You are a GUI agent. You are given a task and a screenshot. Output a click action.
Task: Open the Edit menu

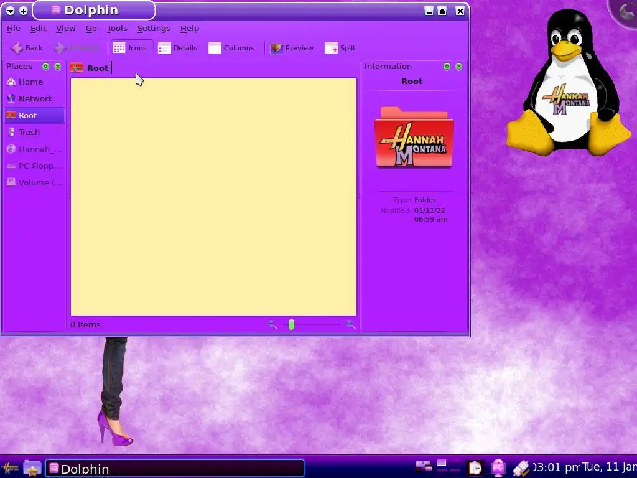coord(38,29)
